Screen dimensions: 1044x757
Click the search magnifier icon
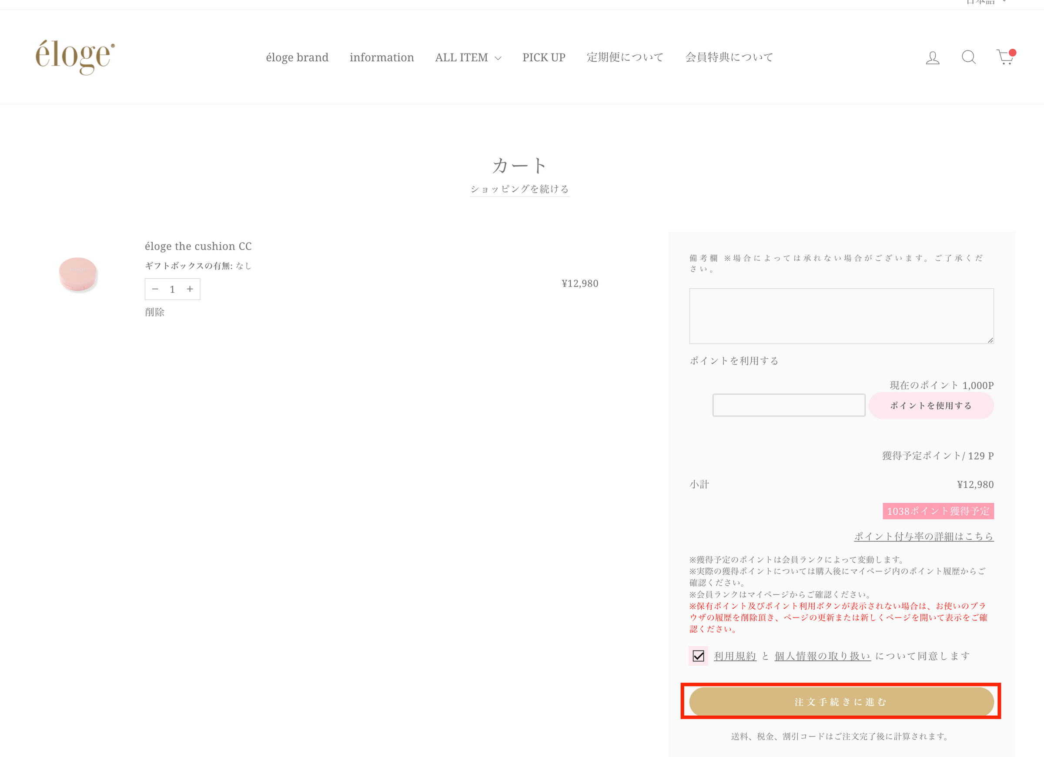[968, 57]
